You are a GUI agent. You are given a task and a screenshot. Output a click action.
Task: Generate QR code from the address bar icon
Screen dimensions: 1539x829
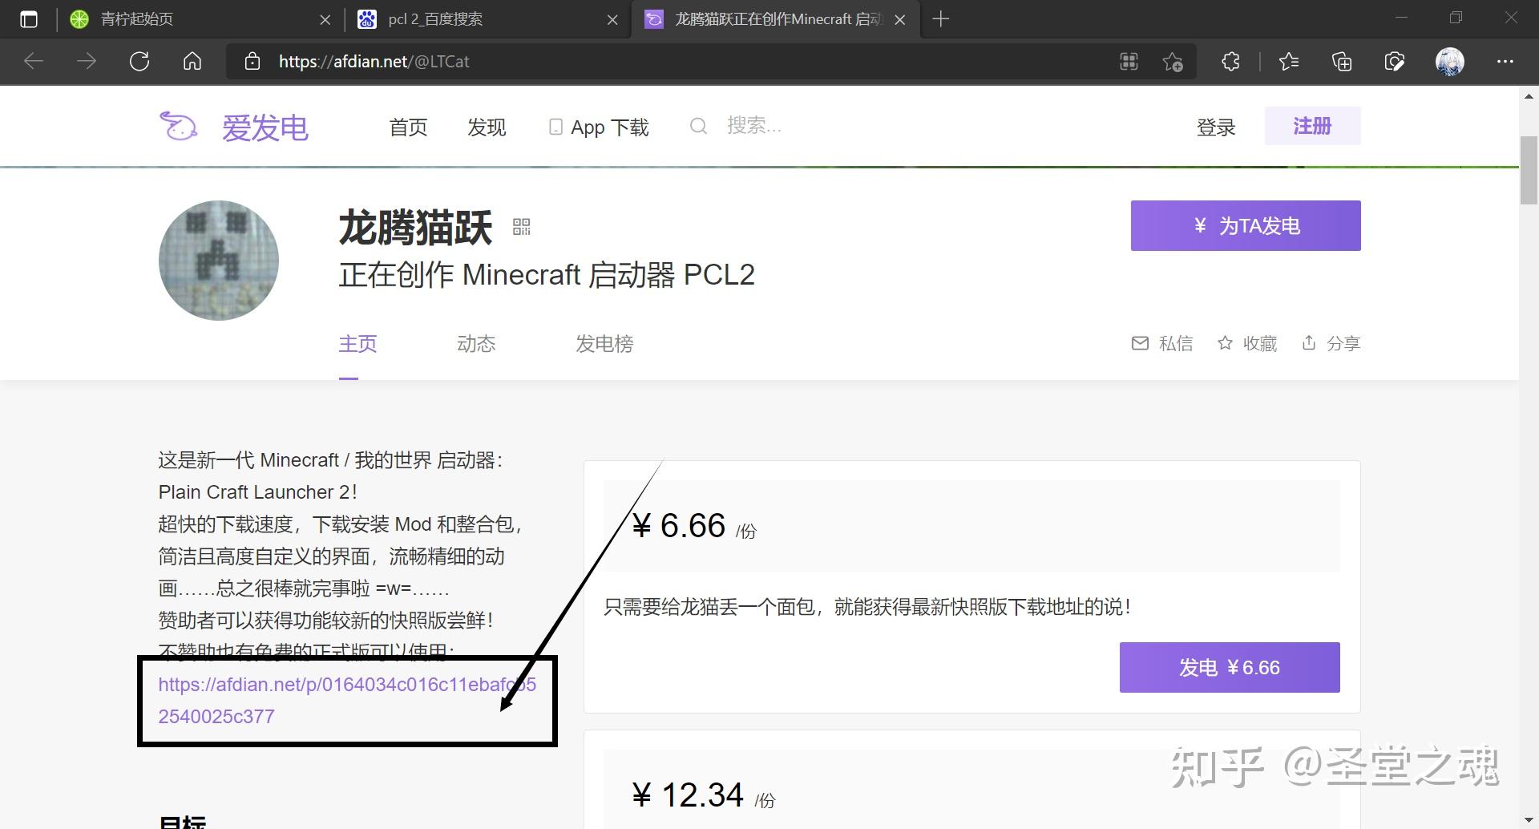(1129, 61)
